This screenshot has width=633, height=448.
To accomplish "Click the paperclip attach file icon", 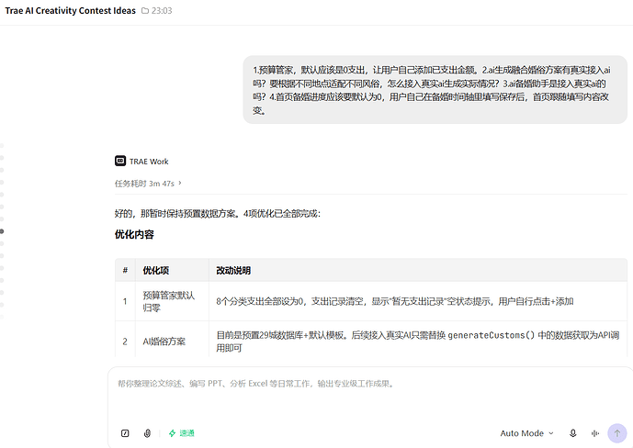I will [x=147, y=433].
